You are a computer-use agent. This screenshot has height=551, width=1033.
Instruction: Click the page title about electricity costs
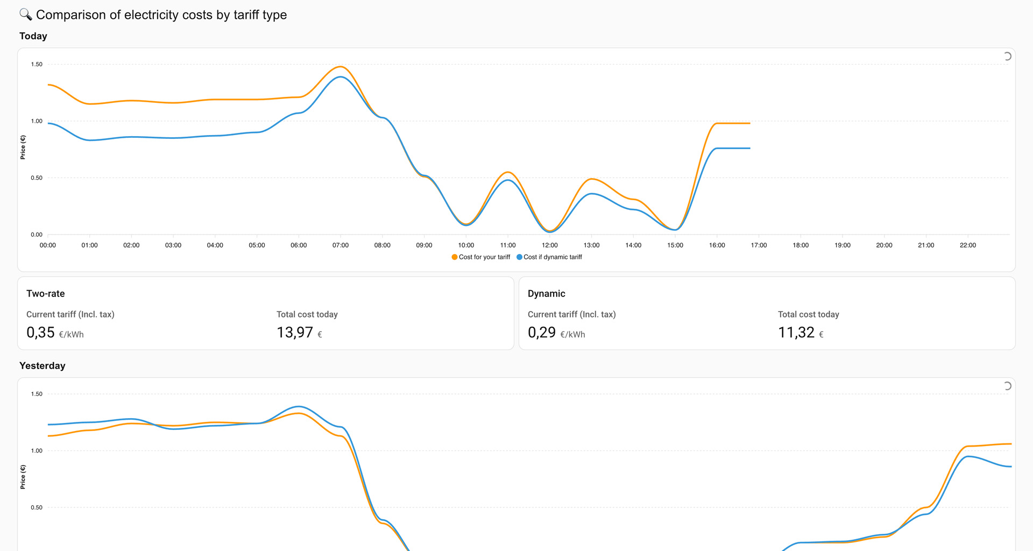click(x=161, y=15)
